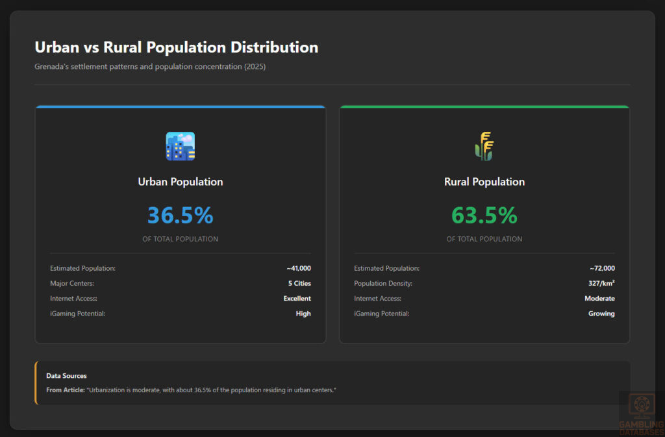Click the casino chip monitor emblem in the logo
Image resolution: width=665 pixels, height=437 pixels.
click(642, 404)
